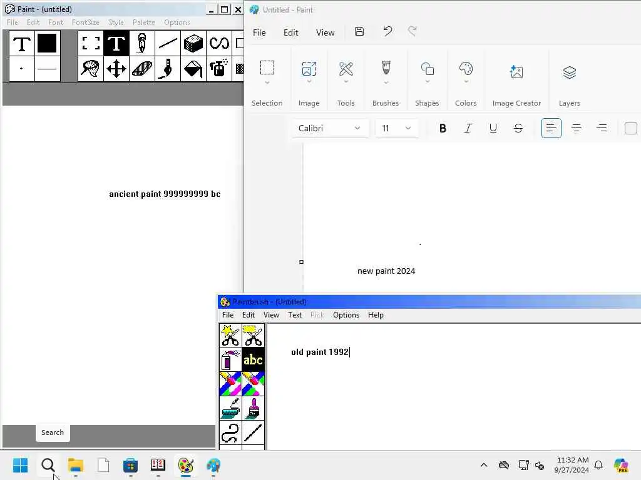
Task: Pick the 3D cube tool in ancient Paint
Action: pyautogui.click(x=193, y=43)
